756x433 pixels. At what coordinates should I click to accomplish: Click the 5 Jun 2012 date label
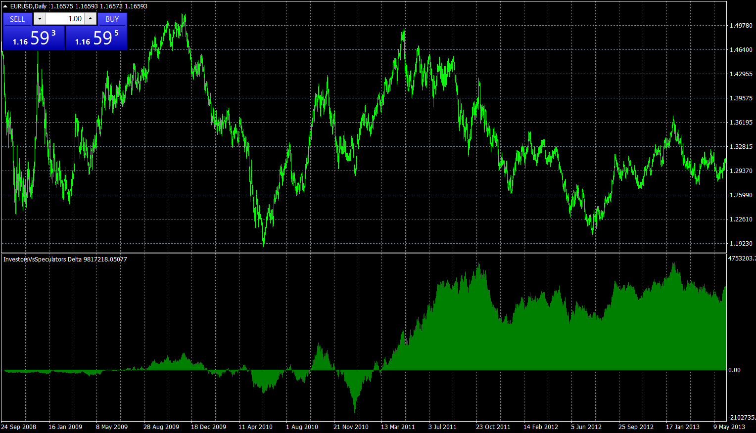(586, 427)
